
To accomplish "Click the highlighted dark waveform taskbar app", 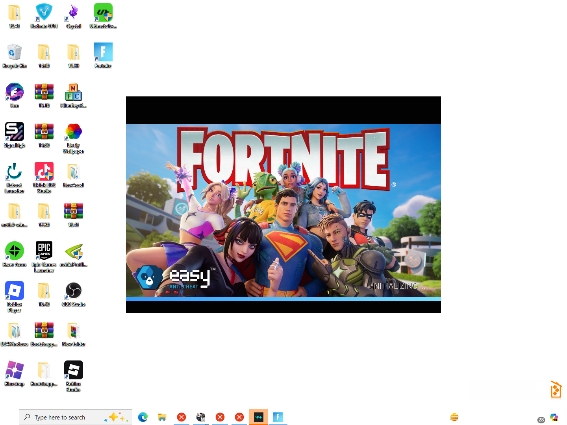I will coord(259,417).
